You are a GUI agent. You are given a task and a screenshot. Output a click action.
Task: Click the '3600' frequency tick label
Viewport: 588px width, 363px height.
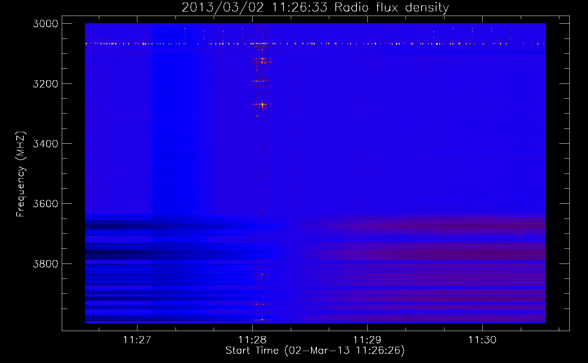coord(45,204)
